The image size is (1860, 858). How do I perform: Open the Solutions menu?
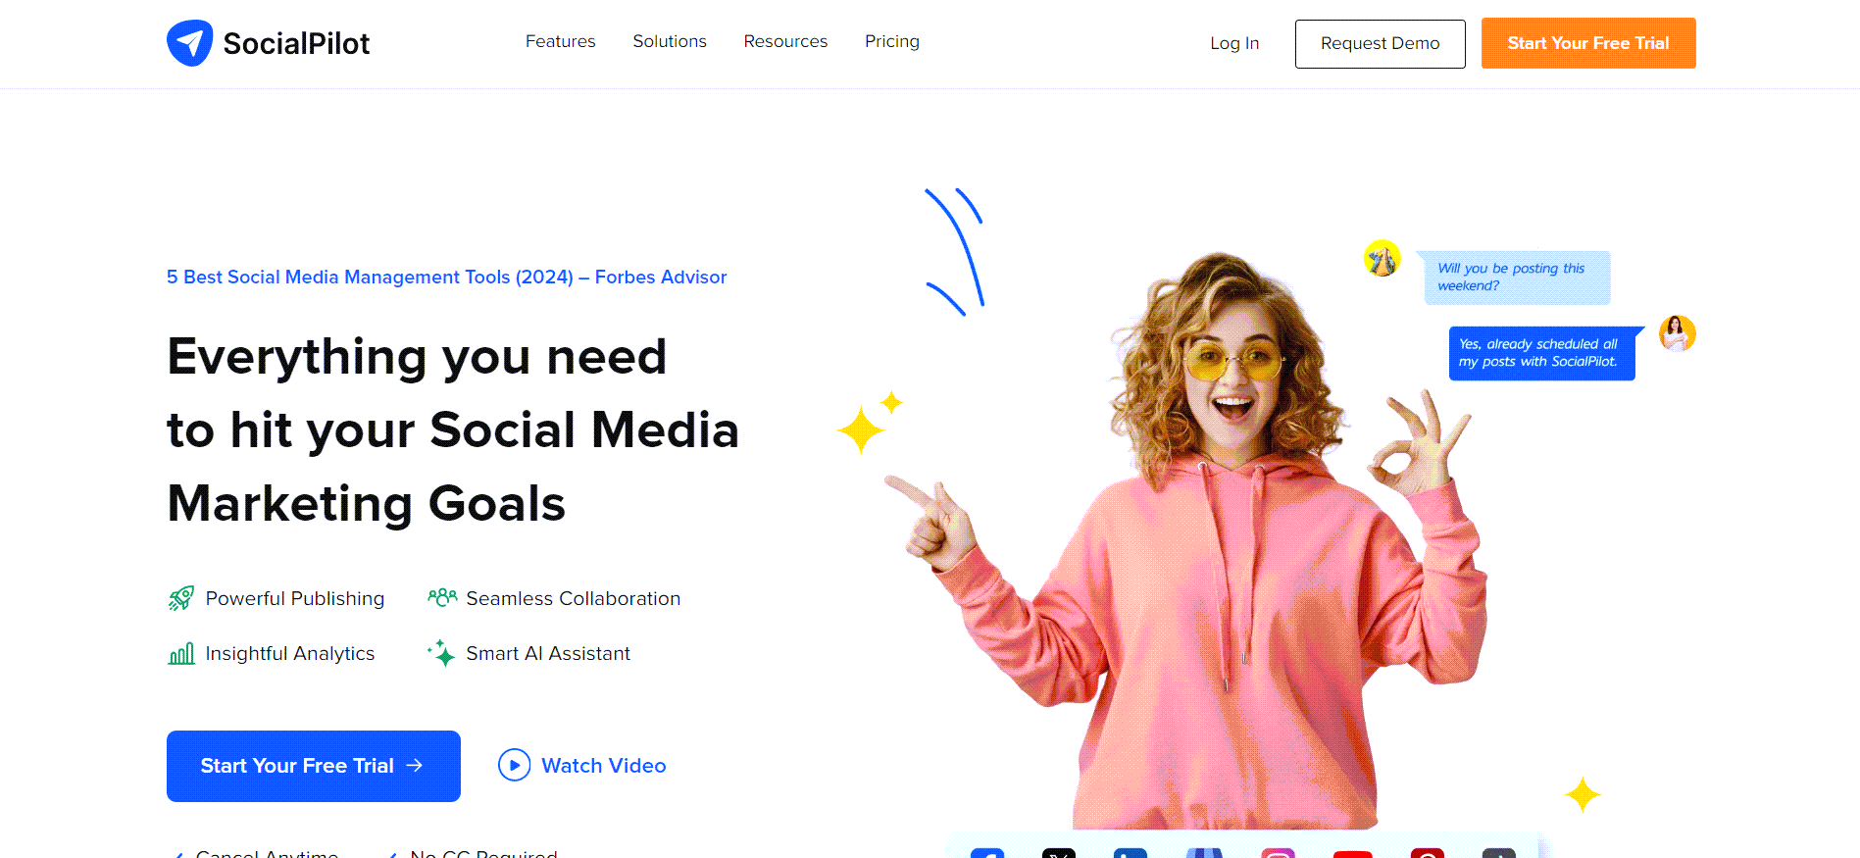coord(670,41)
